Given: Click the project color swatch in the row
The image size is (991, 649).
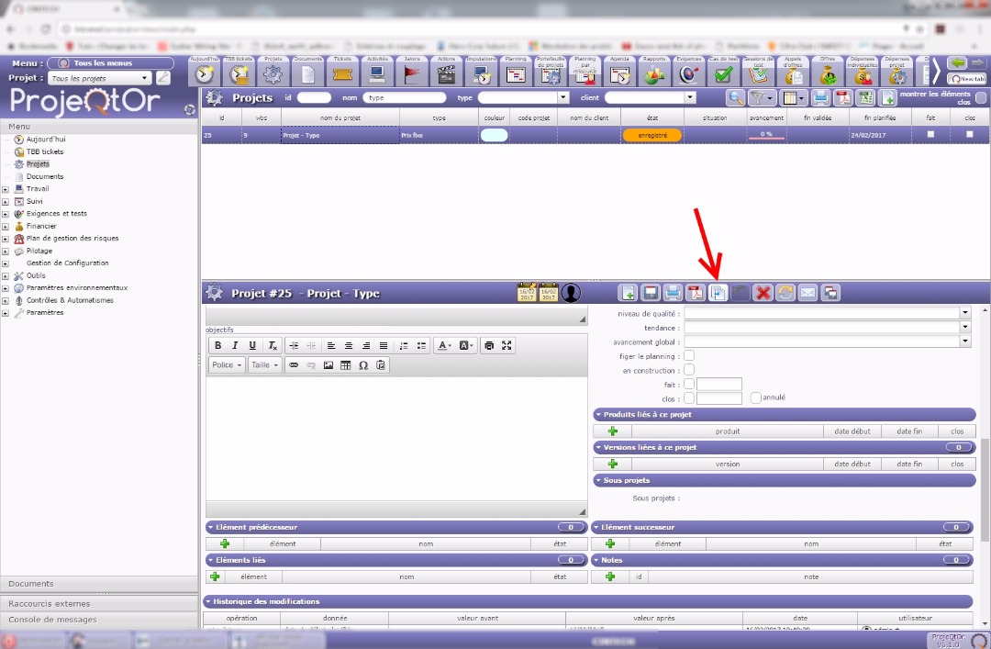Looking at the screenshot, I should click(x=494, y=135).
